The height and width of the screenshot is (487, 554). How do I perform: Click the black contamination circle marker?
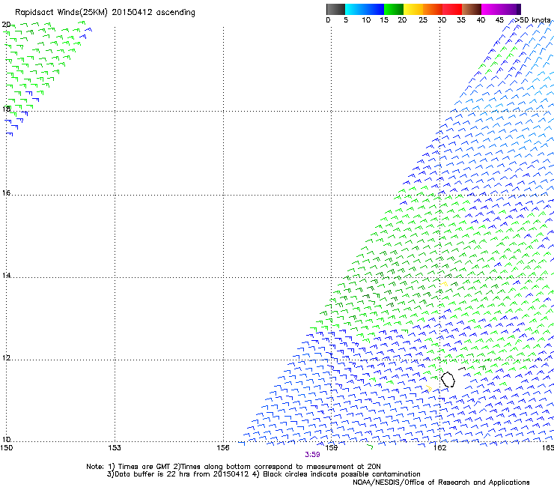click(448, 379)
